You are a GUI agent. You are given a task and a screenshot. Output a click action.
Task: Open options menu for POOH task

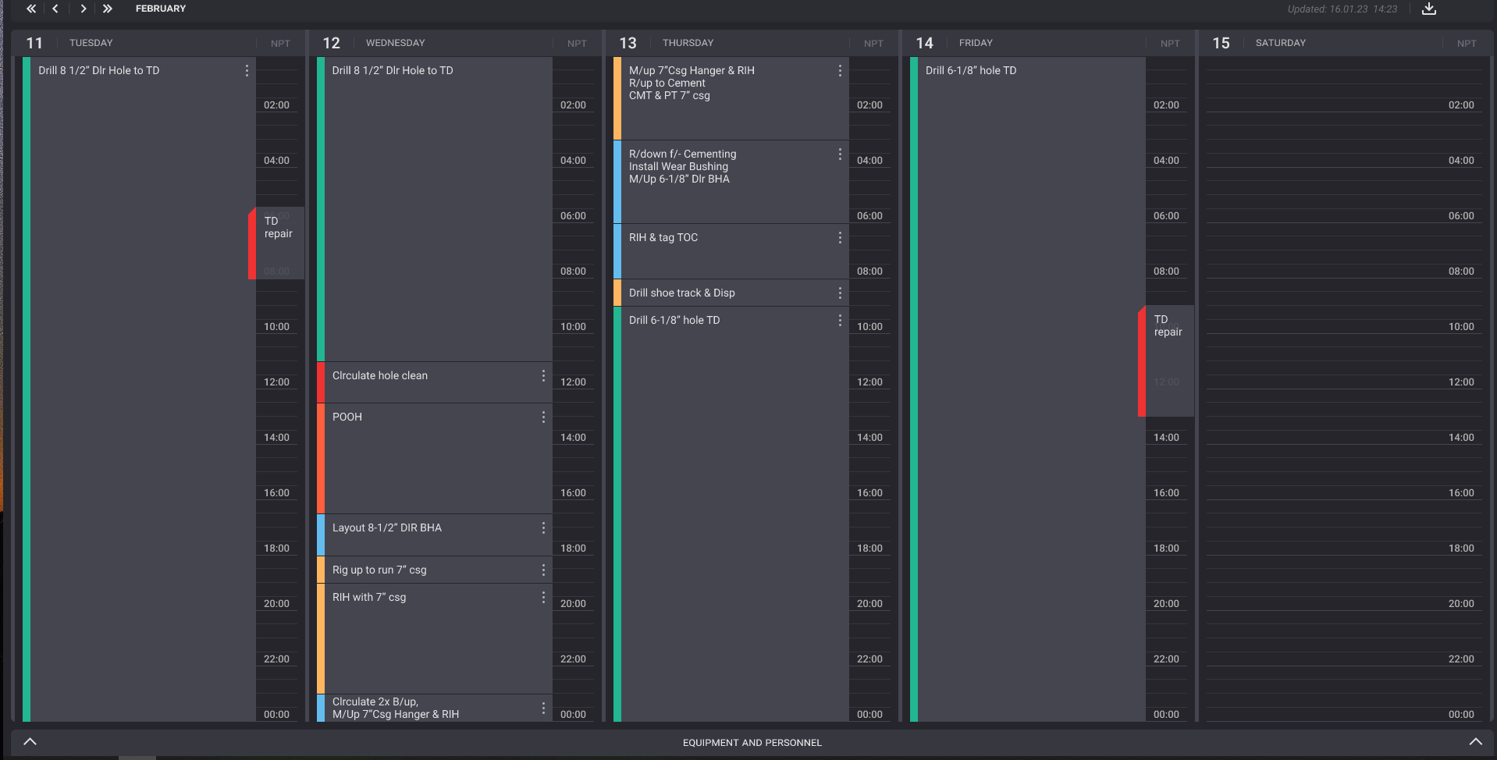(543, 417)
